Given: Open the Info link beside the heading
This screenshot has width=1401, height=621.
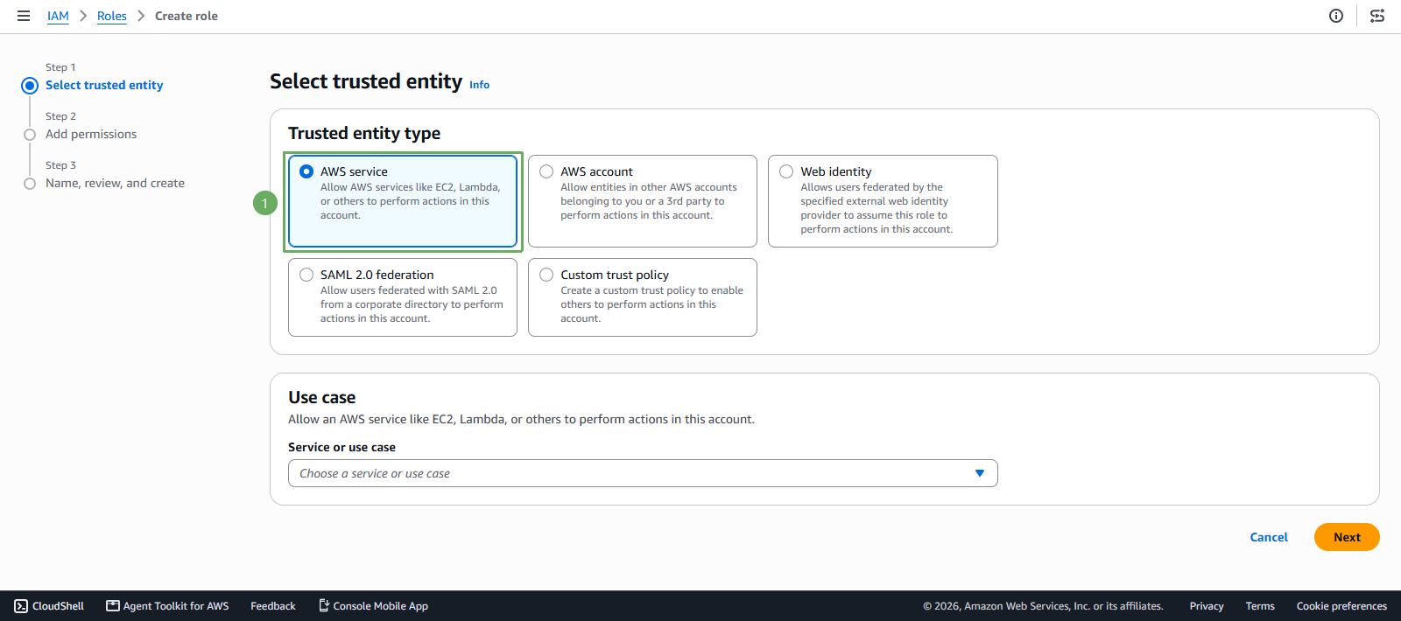Looking at the screenshot, I should point(479,85).
